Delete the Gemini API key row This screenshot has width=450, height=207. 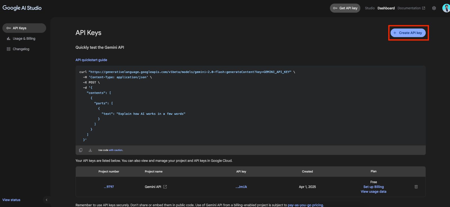click(x=416, y=187)
